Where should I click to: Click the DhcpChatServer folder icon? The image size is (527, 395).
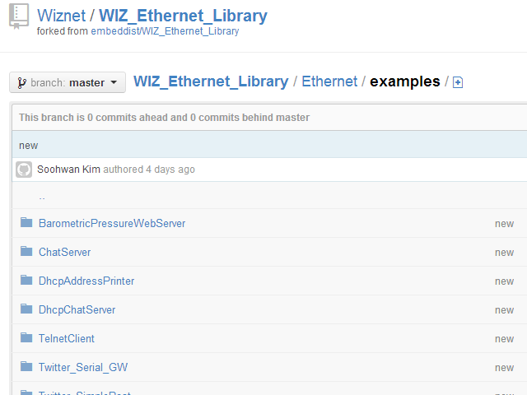[26, 309]
